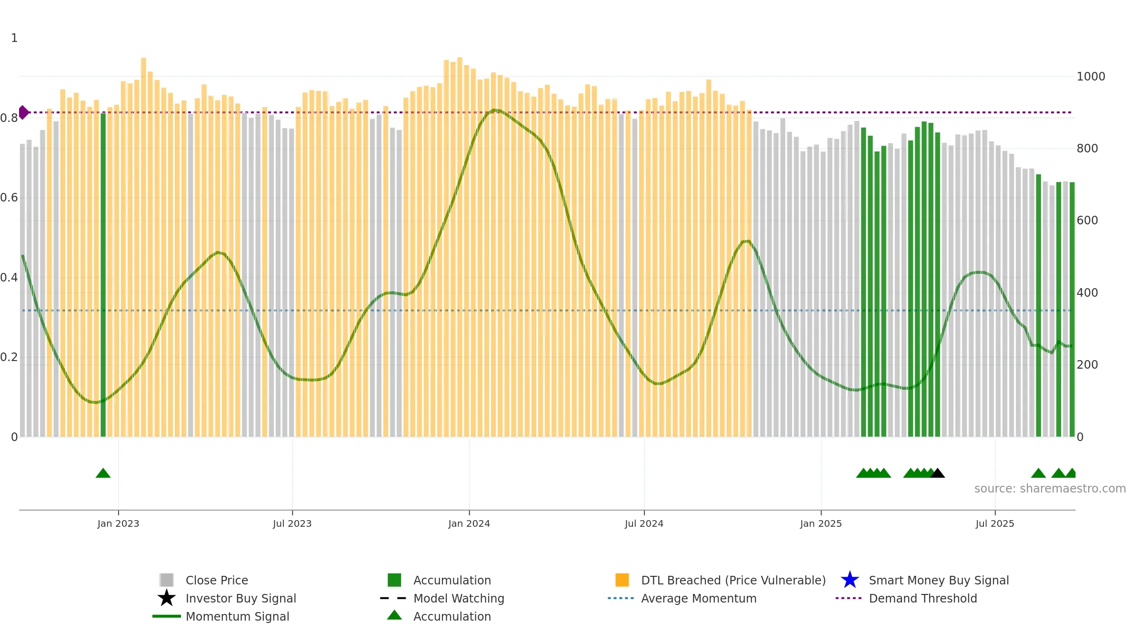Click the Jan 2024 axis label
1143x643 pixels.
pyautogui.click(x=469, y=523)
